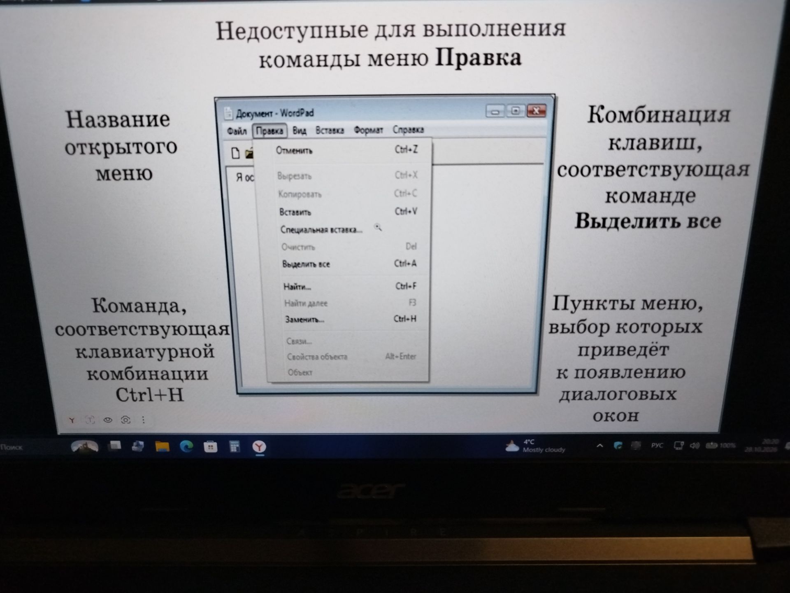
Task: Open the Формат menu in WordPad
Action: click(x=368, y=130)
